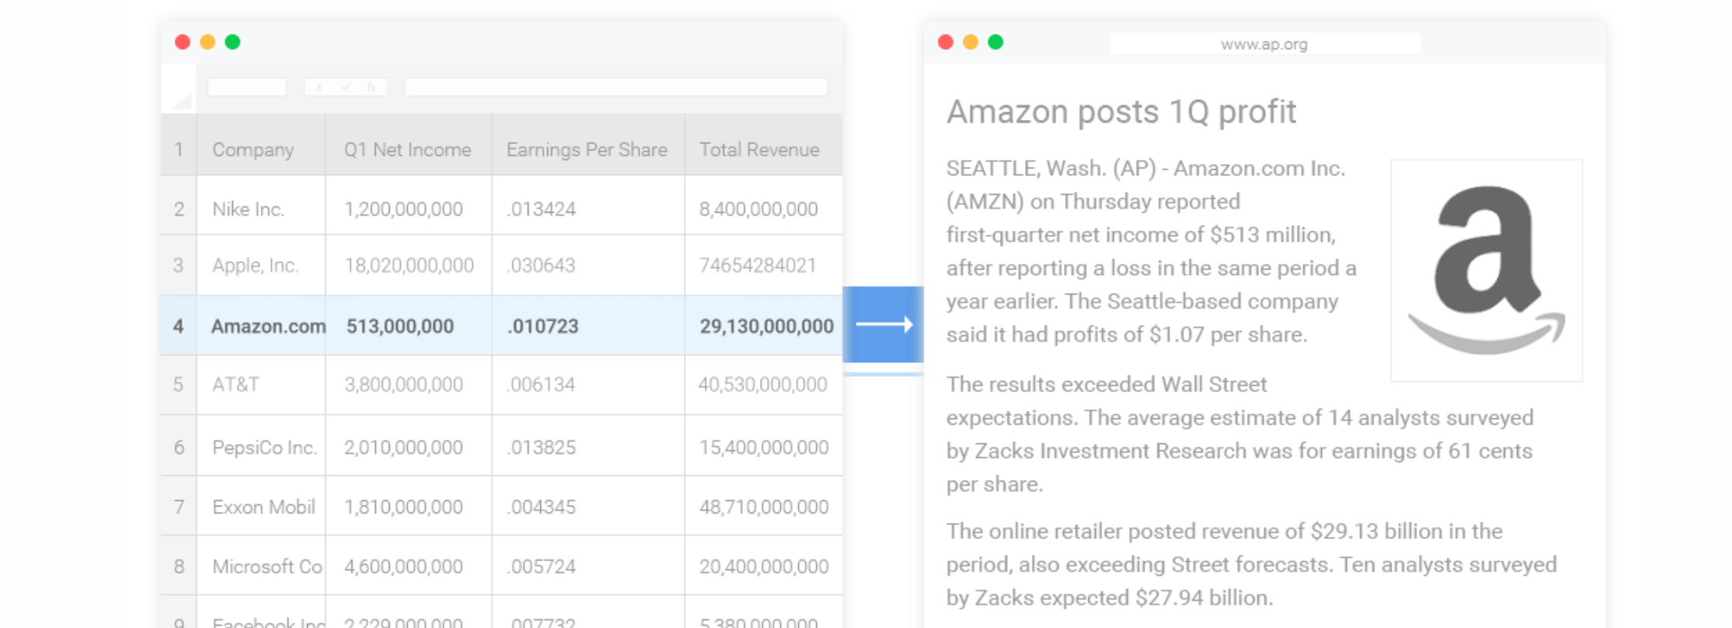Close the browser window with red button
Image resolution: width=1732 pixels, height=628 pixels.
click(946, 42)
